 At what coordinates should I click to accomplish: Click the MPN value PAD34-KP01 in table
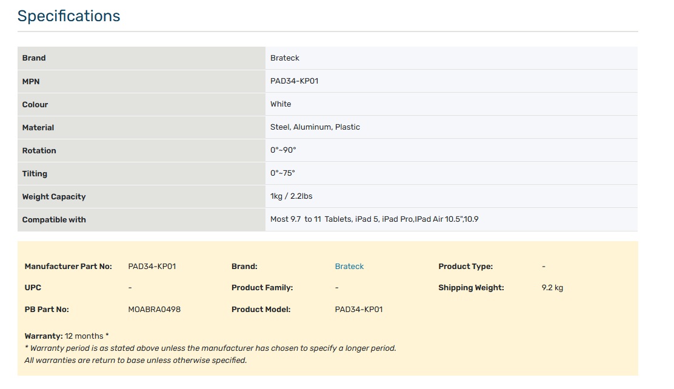(294, 81)
